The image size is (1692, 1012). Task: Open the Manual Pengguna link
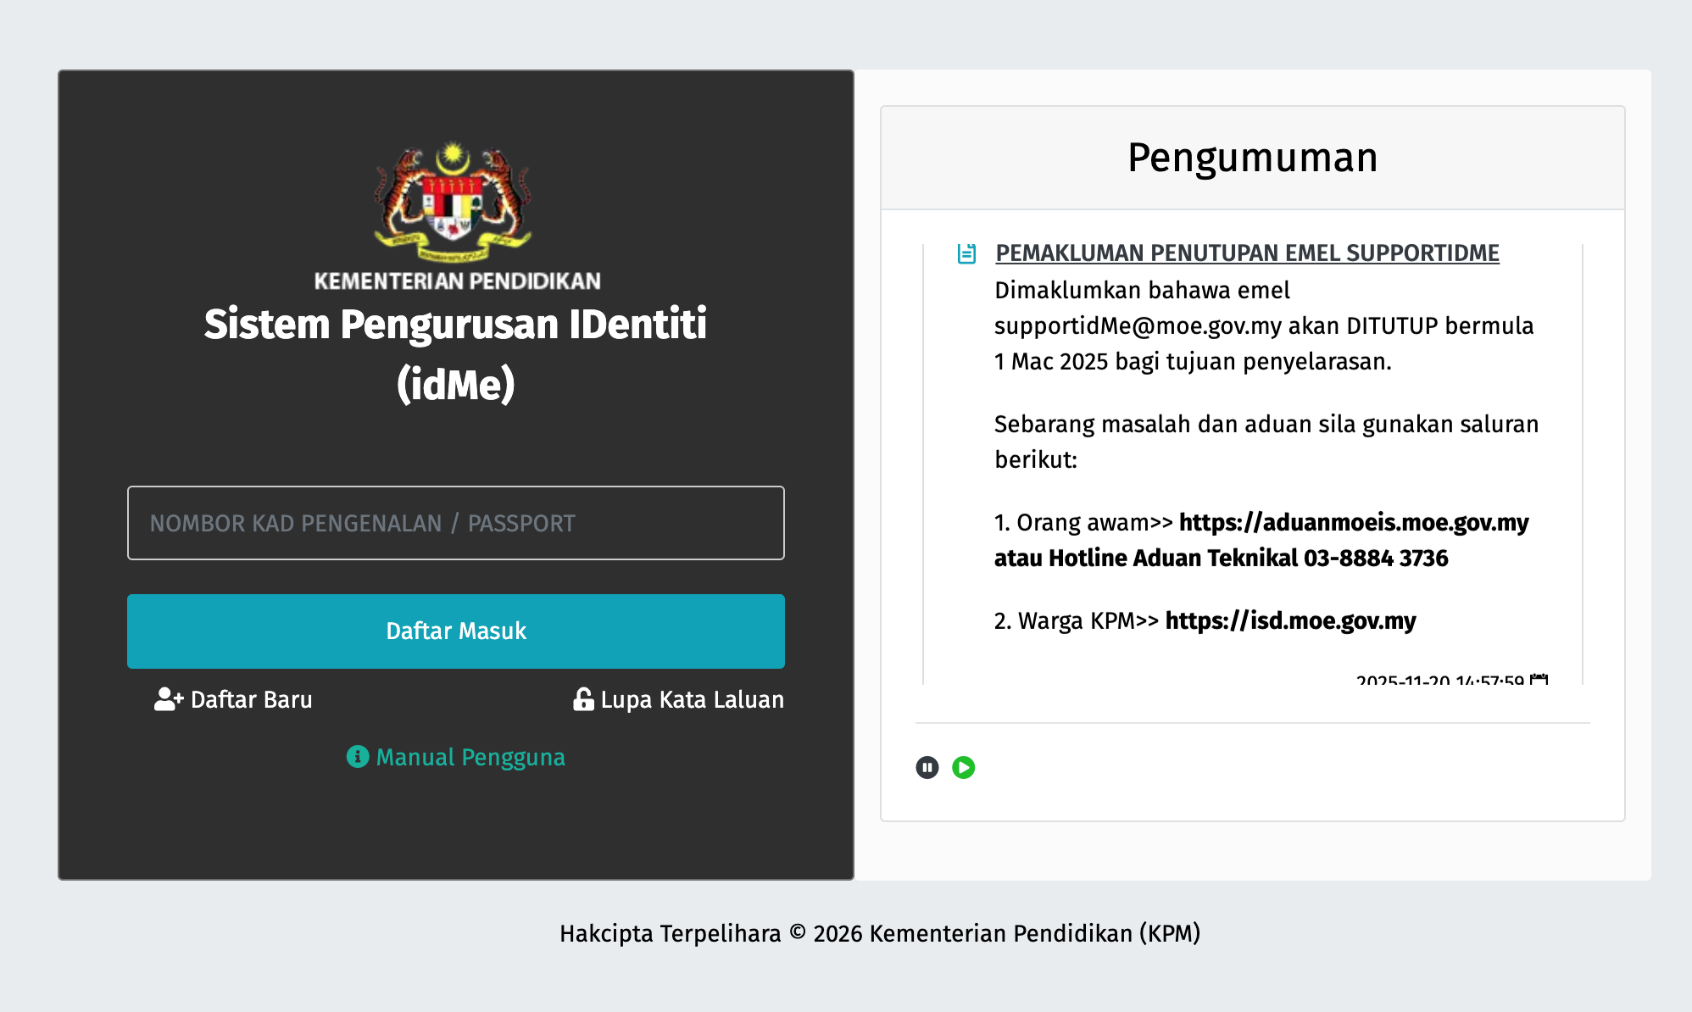point(456,757)
